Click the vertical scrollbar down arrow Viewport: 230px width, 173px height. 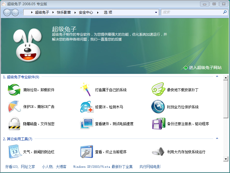tap(226, 159)
